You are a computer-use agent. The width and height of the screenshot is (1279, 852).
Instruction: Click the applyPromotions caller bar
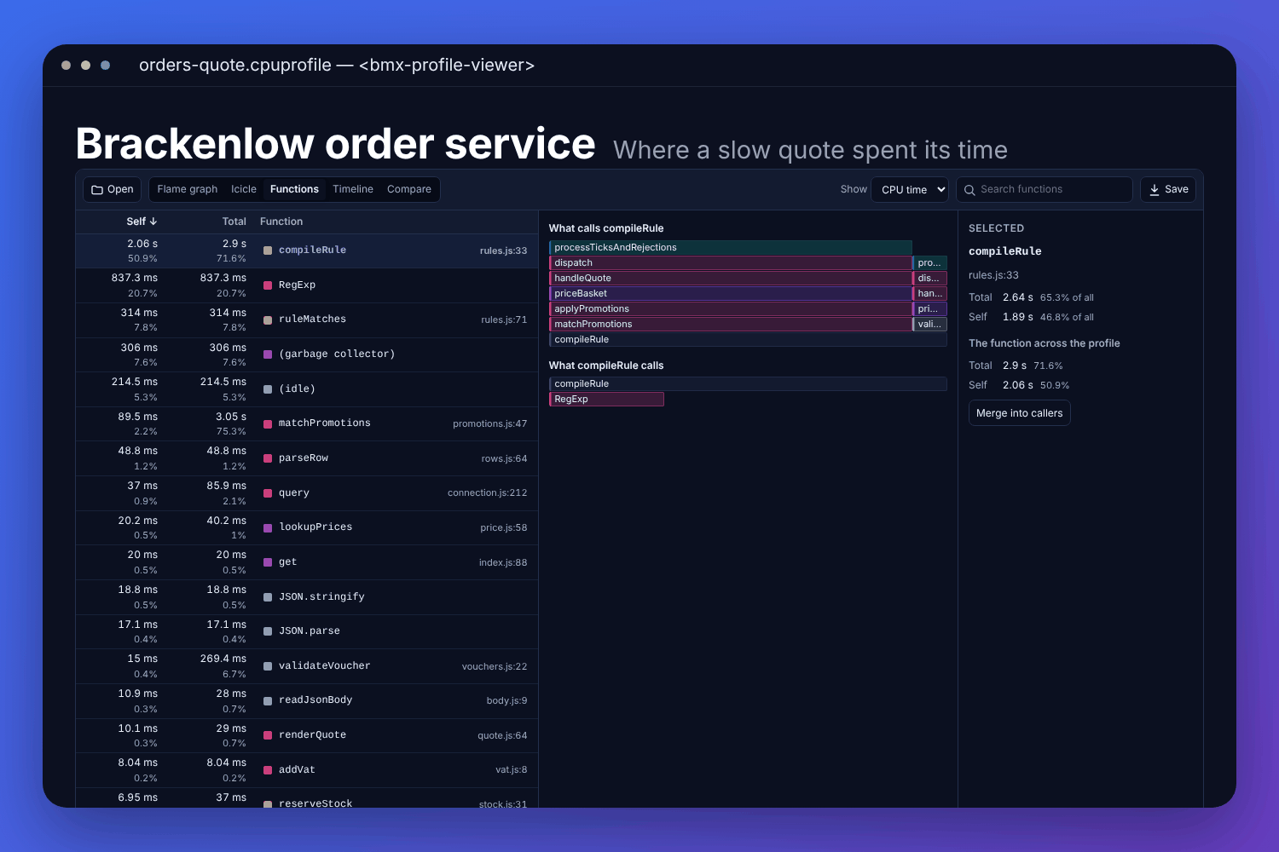[731, 308]
